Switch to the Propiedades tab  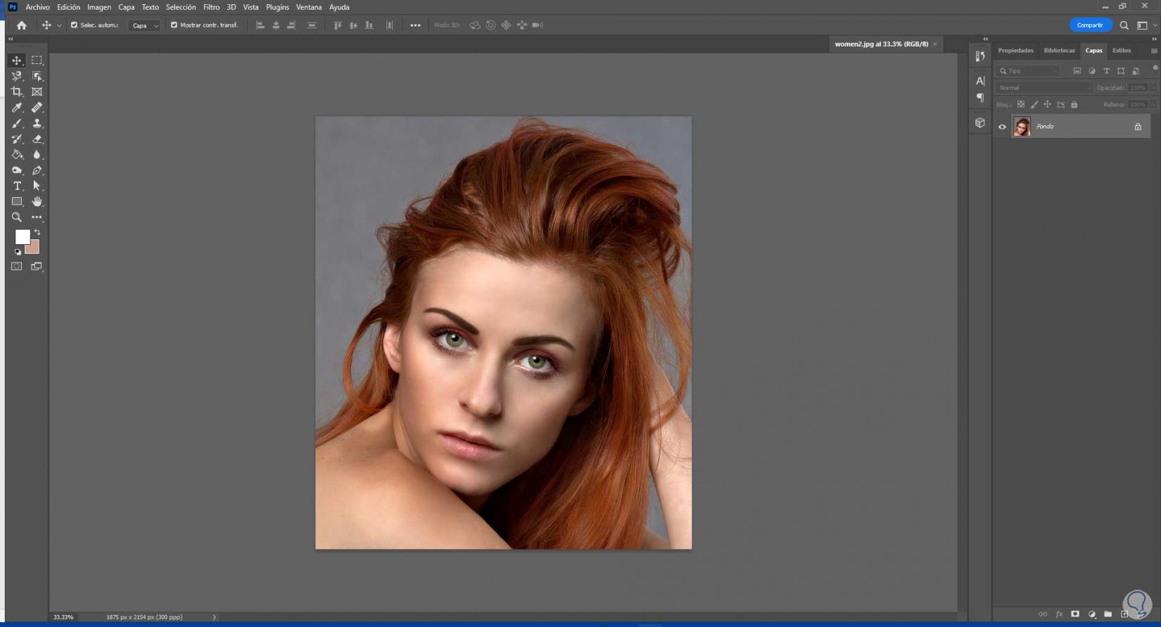pos(1015,51)
